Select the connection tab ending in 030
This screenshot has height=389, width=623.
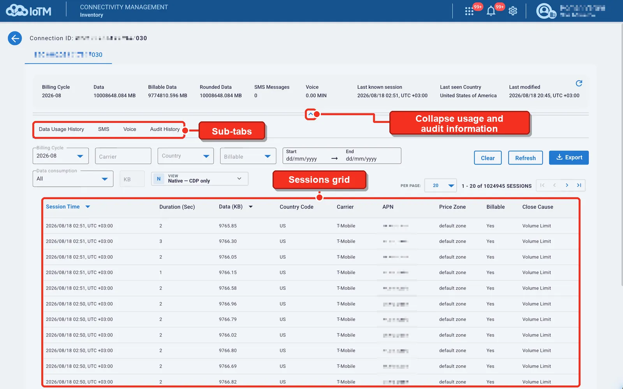tap(69, 55)
